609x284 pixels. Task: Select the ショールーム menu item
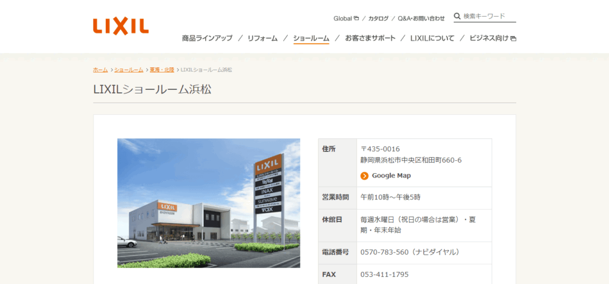(x=311, y=38)
